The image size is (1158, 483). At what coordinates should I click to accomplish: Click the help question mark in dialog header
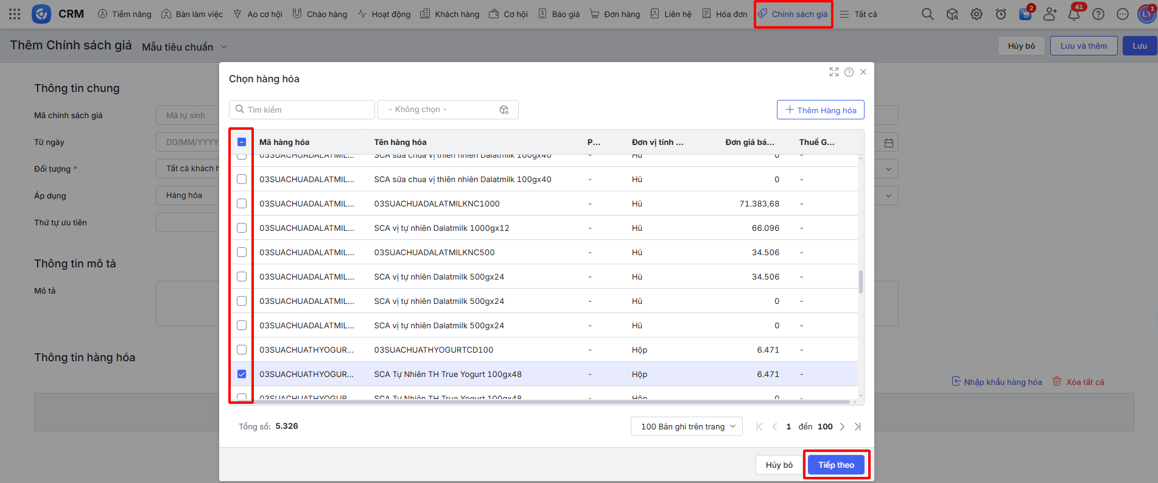(849, 72)
